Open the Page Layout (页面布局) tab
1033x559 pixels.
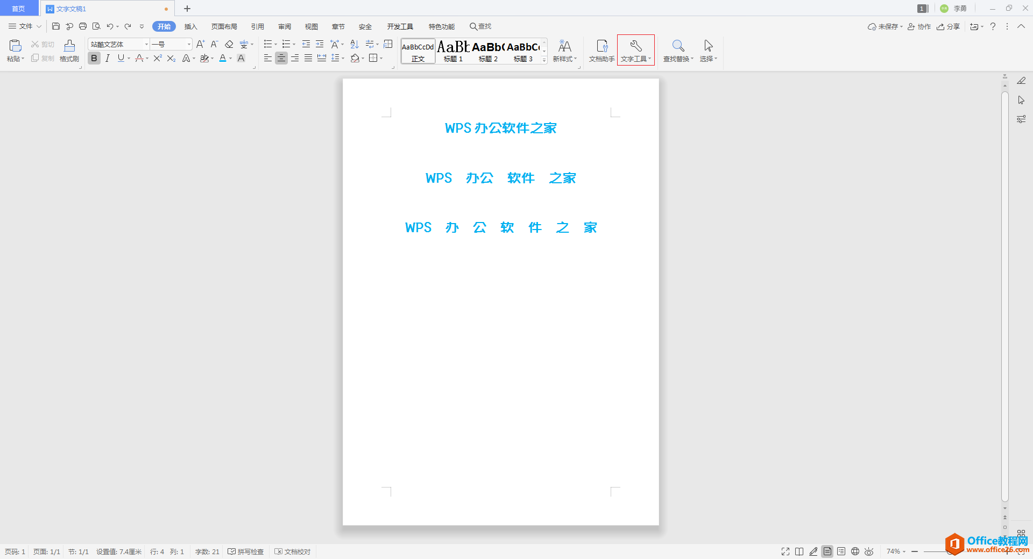pos(224,26)
